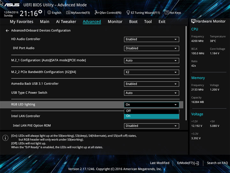Click the 12.192 V reading
Viewport: 230px width, 173px height.
point(197,126)
